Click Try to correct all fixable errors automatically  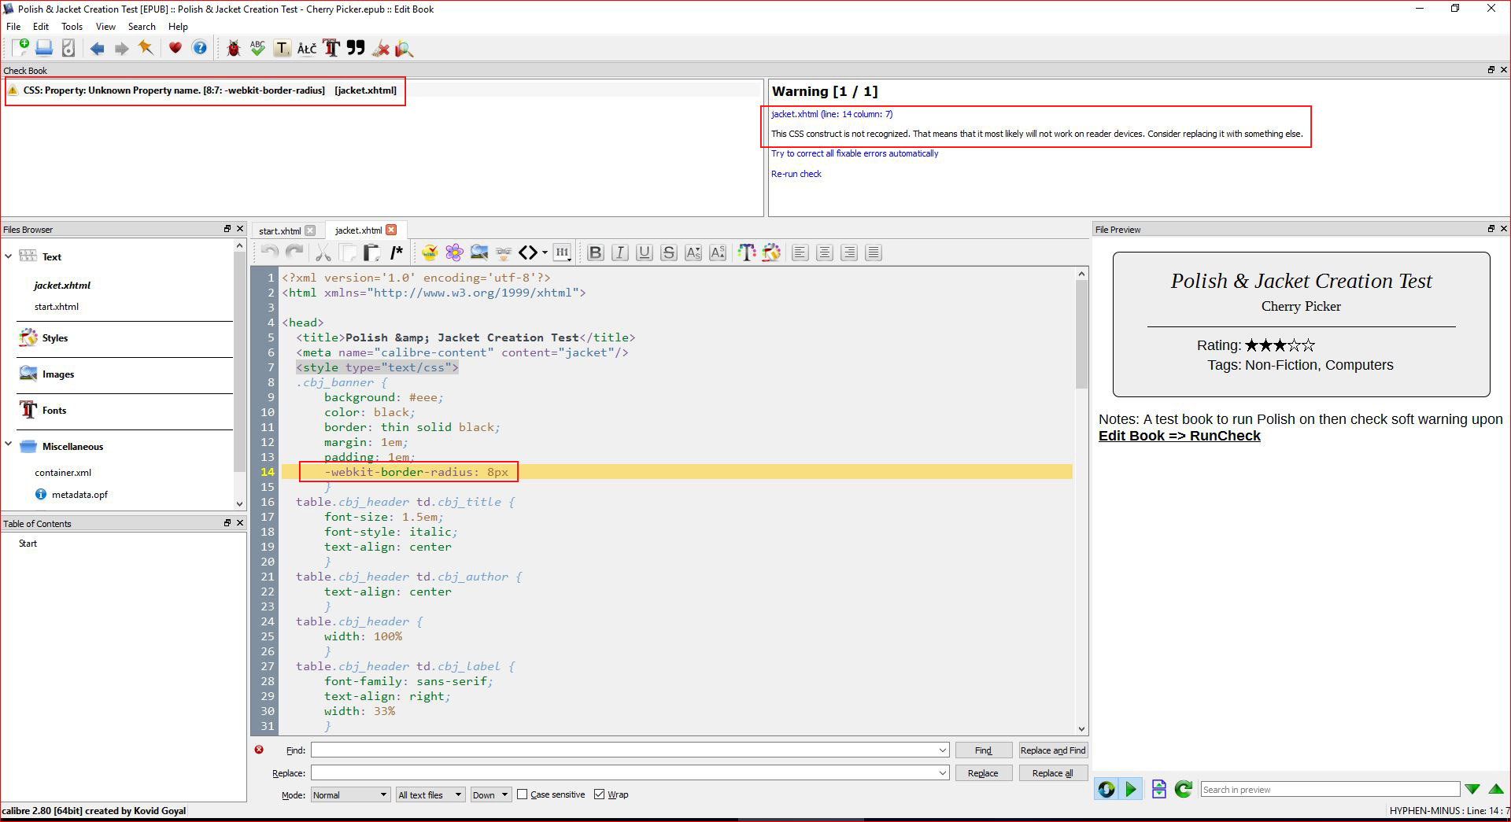855,153
